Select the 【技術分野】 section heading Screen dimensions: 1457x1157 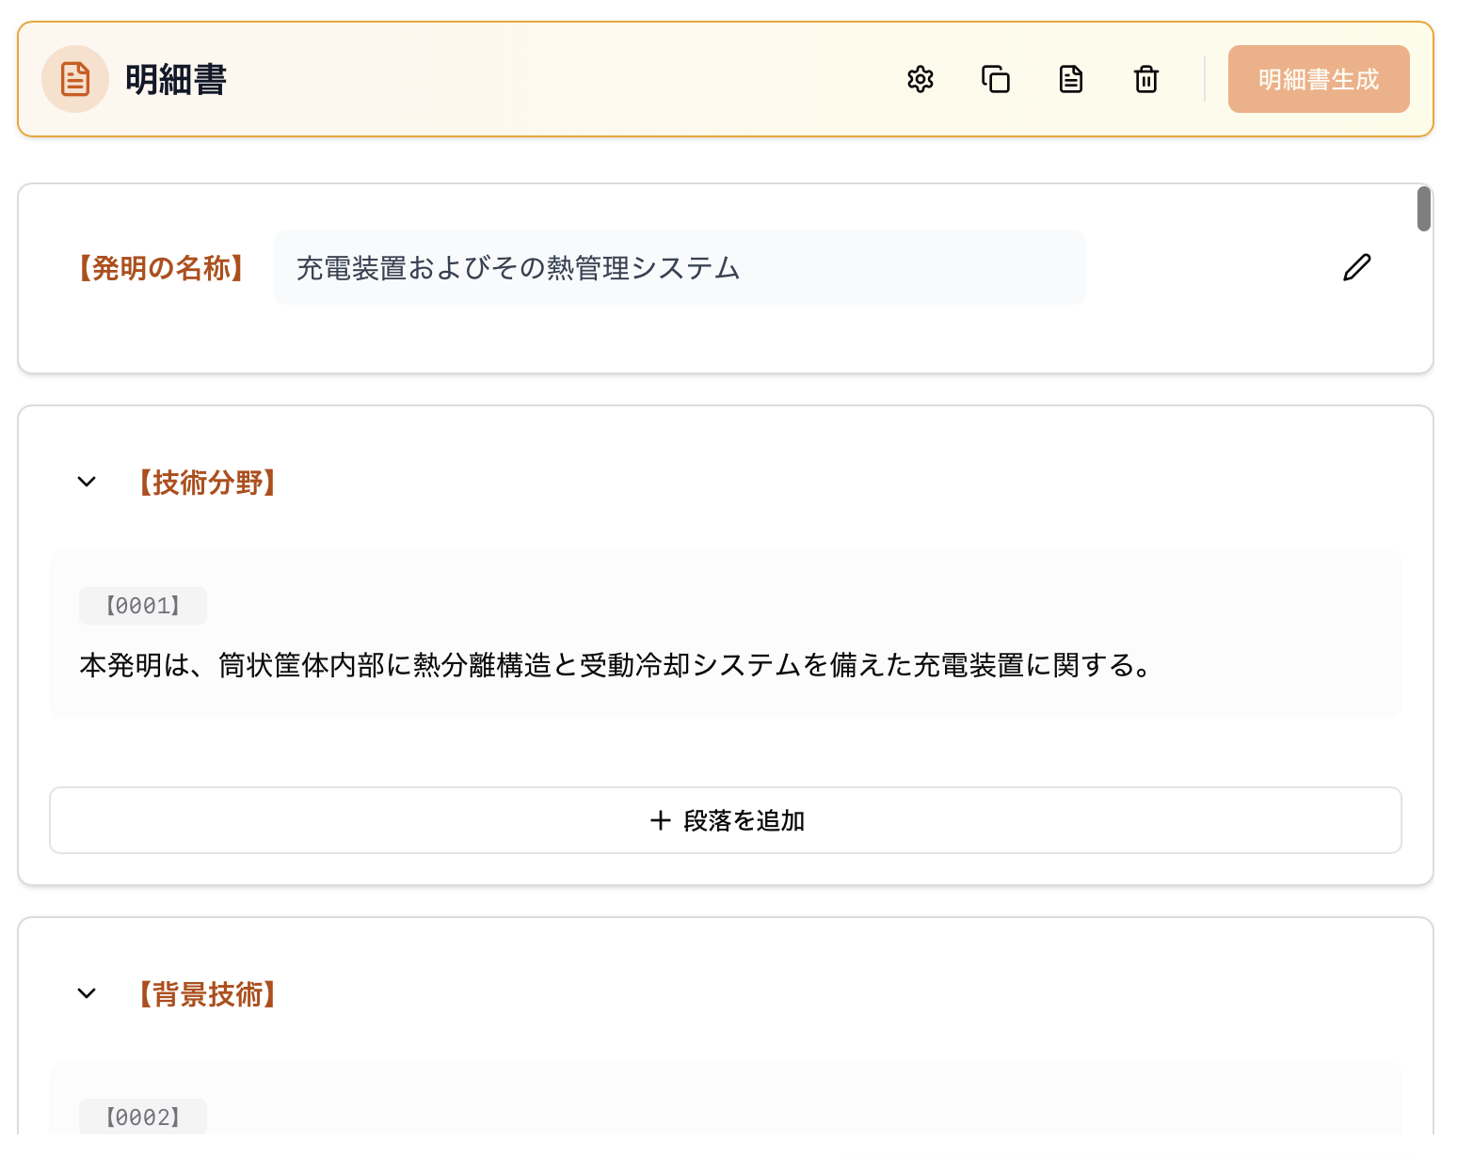pyautogui.click(x=207, y=482)
